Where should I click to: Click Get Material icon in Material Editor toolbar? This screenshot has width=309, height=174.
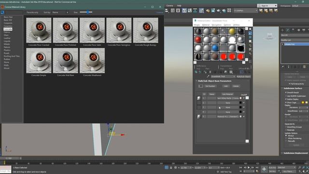click(x=196, y=72)
